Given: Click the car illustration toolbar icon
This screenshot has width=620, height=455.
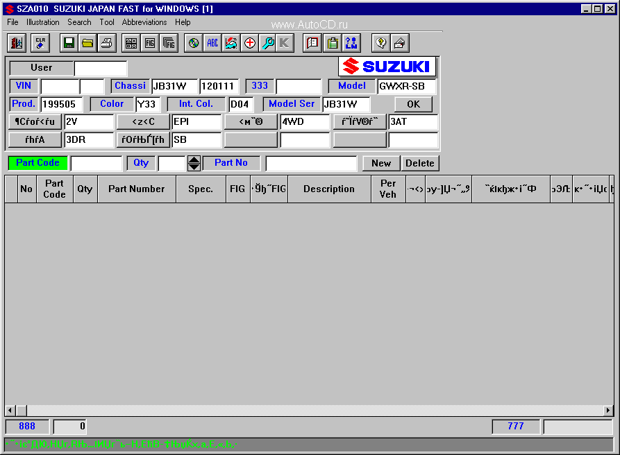Looking at the screenshot, I should 231,43.
